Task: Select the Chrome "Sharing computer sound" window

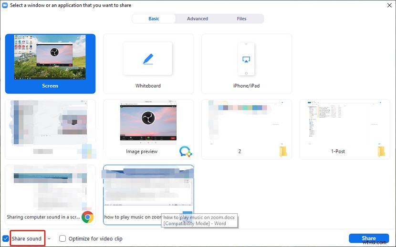Action: pyautogui.click(x=50, y=195)
